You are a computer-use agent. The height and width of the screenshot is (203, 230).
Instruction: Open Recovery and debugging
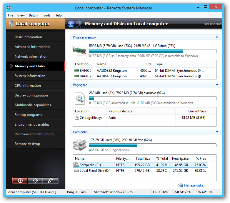(35, 134)
